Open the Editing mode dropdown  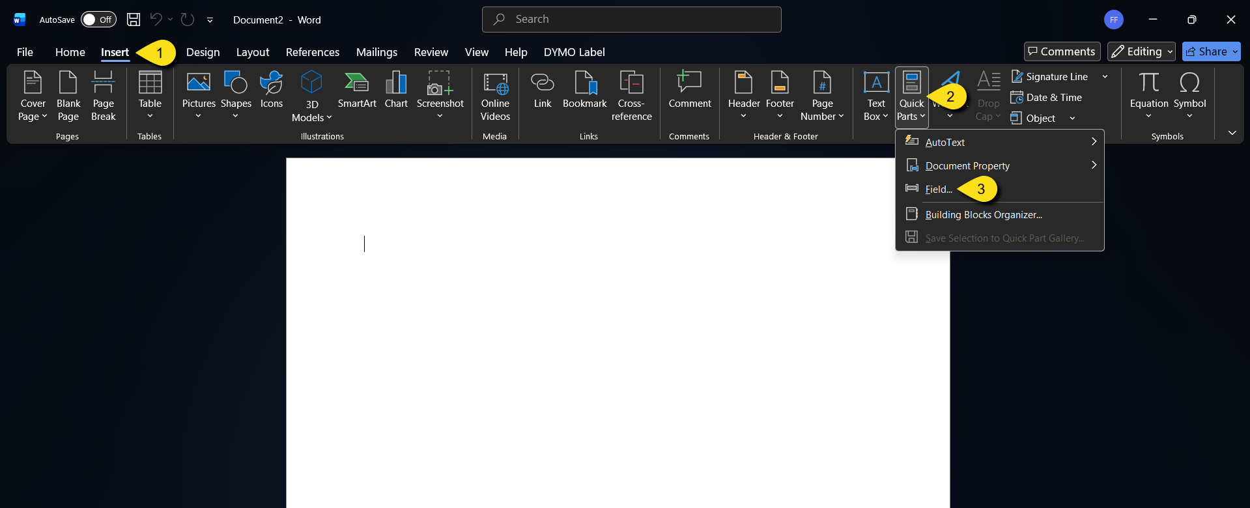tap(1141, 51)
